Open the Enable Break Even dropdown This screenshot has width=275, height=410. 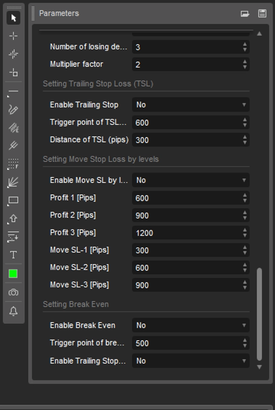191,325
